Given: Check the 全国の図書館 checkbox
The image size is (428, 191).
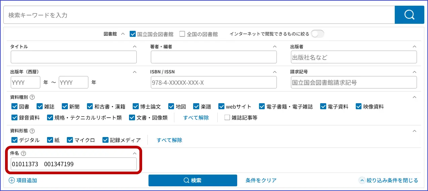Looking at the screenshot, I should coord(182,34).
